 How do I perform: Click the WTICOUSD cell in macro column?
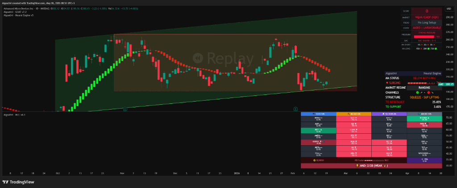coord(424,154)
